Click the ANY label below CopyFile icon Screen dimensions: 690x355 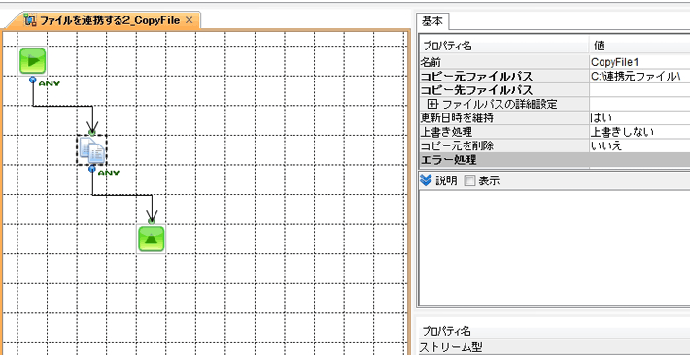pos(108,173)
